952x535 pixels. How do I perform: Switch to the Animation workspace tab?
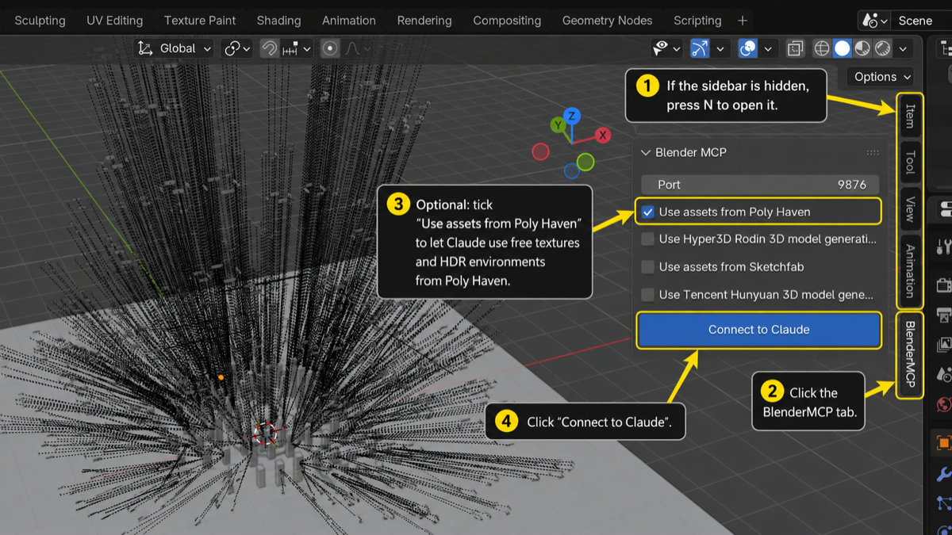pos(349,21)
